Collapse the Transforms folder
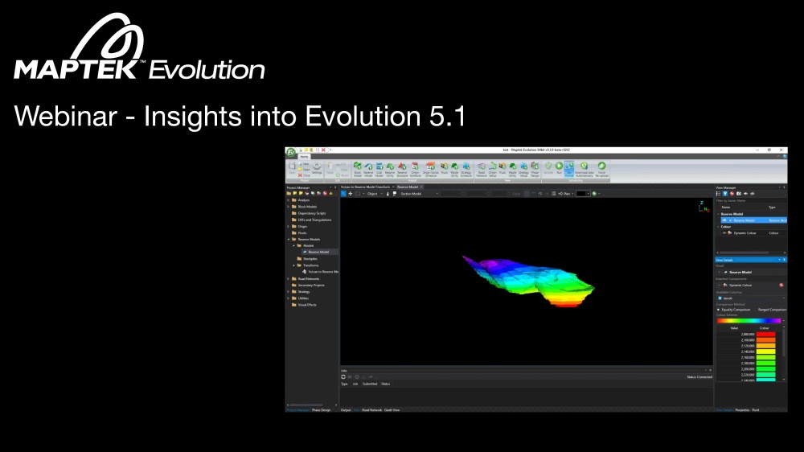This screenshot has width=804, height=452. pos(293,265)
